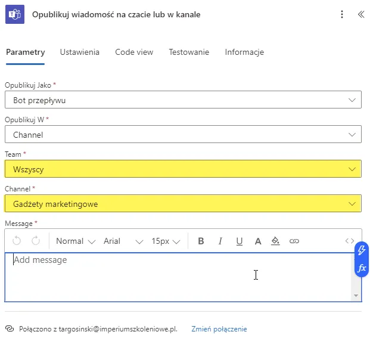
Task: Click the dynamic content lightning icon
Action: point(361,251)
